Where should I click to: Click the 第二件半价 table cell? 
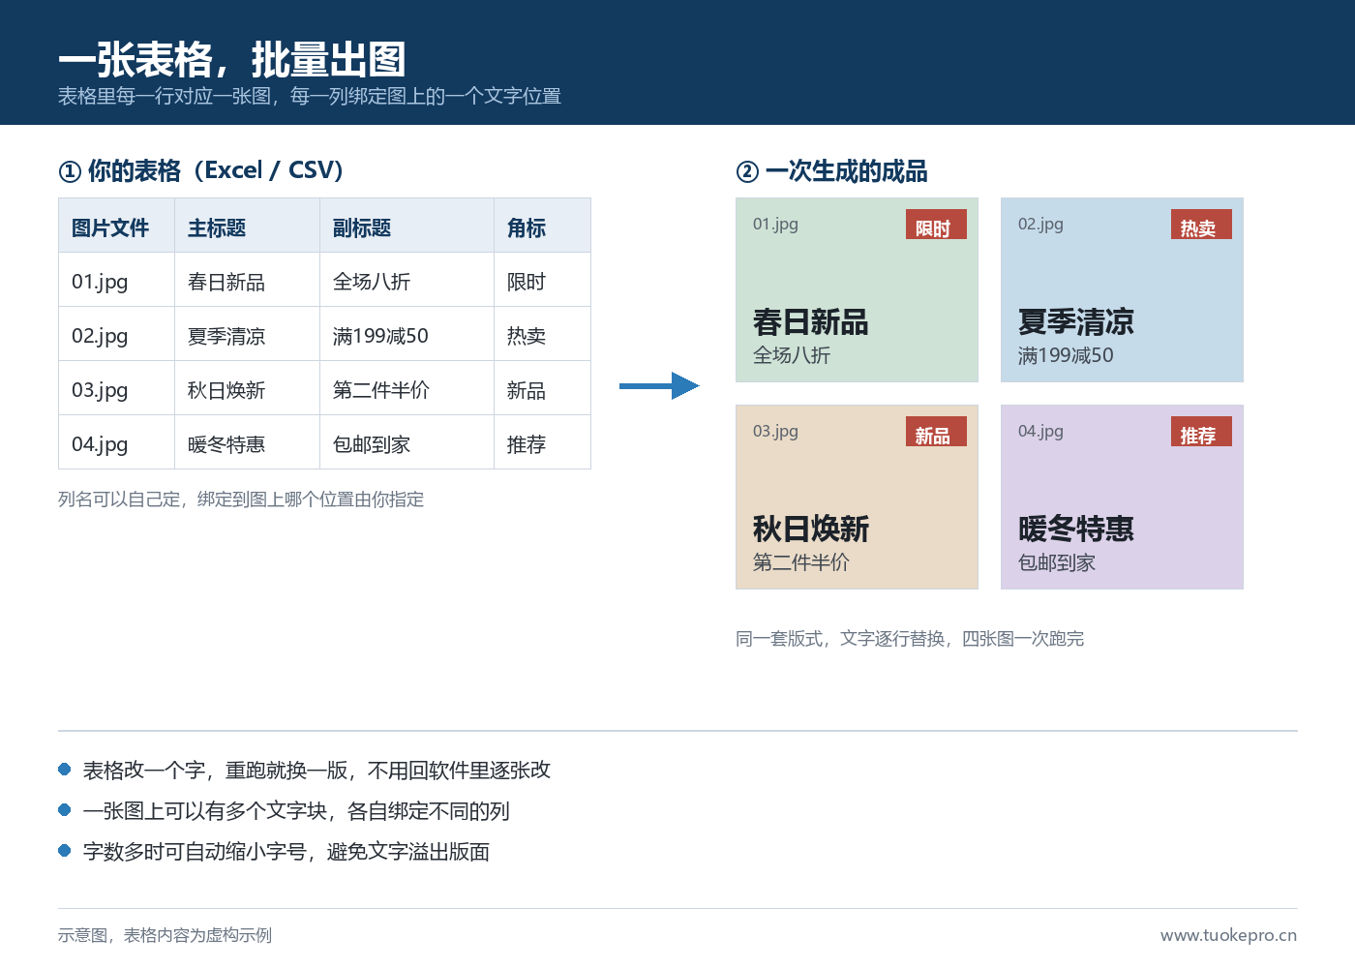pyautogui.click(x=407, y=388)
